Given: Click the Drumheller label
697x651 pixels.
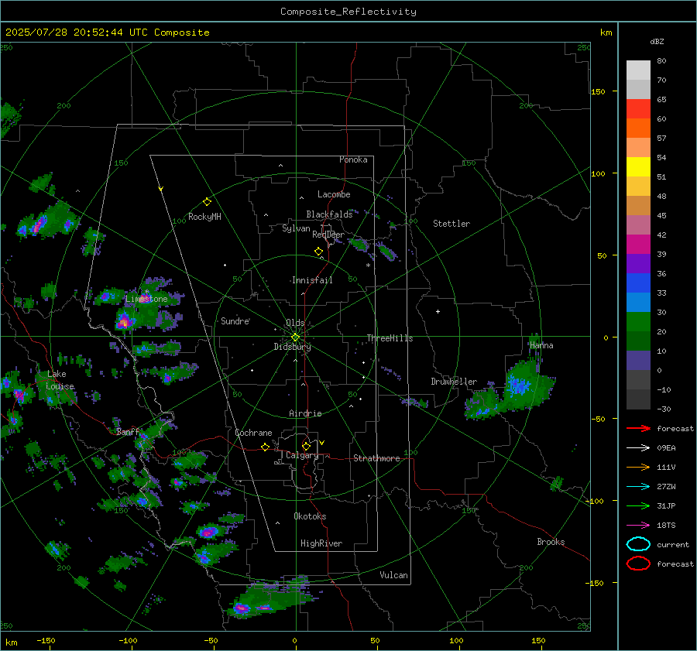Looking at the screenshot, I should point(454,382).
